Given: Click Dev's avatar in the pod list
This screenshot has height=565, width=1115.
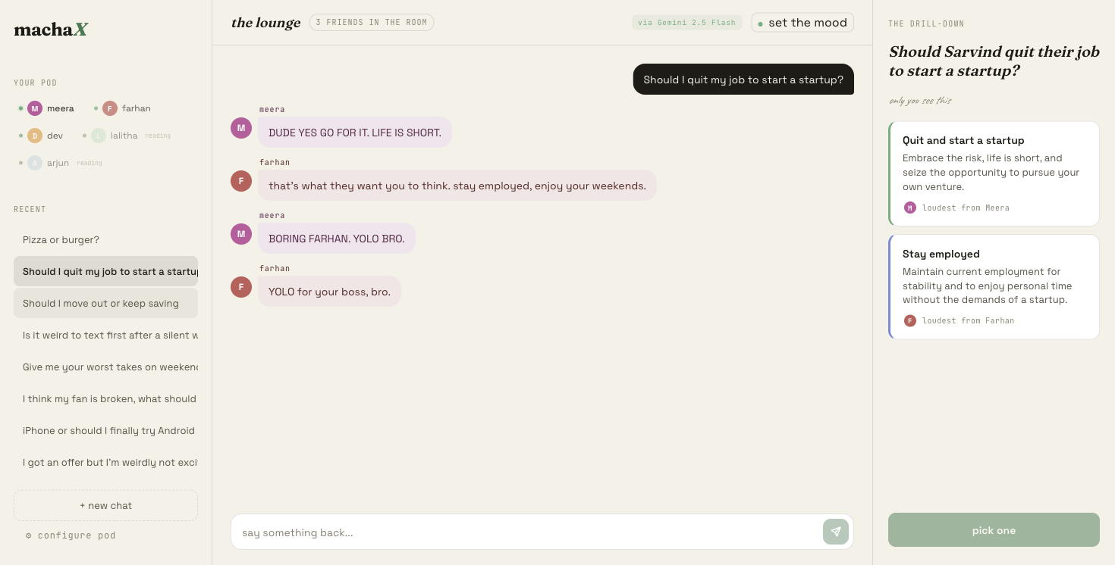Looking at the screenshot, I should pyautogui.click(x=35, y=136).
